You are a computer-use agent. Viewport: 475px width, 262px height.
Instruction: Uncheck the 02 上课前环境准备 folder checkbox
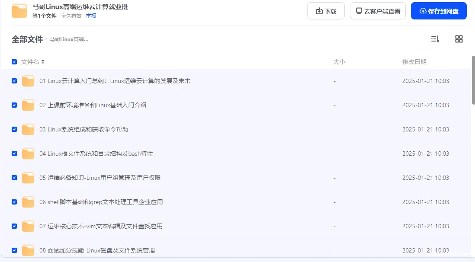(x=14, y=105)
